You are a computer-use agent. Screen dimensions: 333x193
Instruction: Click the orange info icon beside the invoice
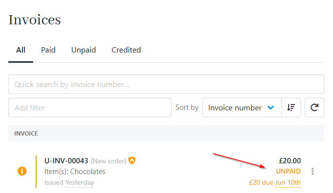[x=22, y=171]
